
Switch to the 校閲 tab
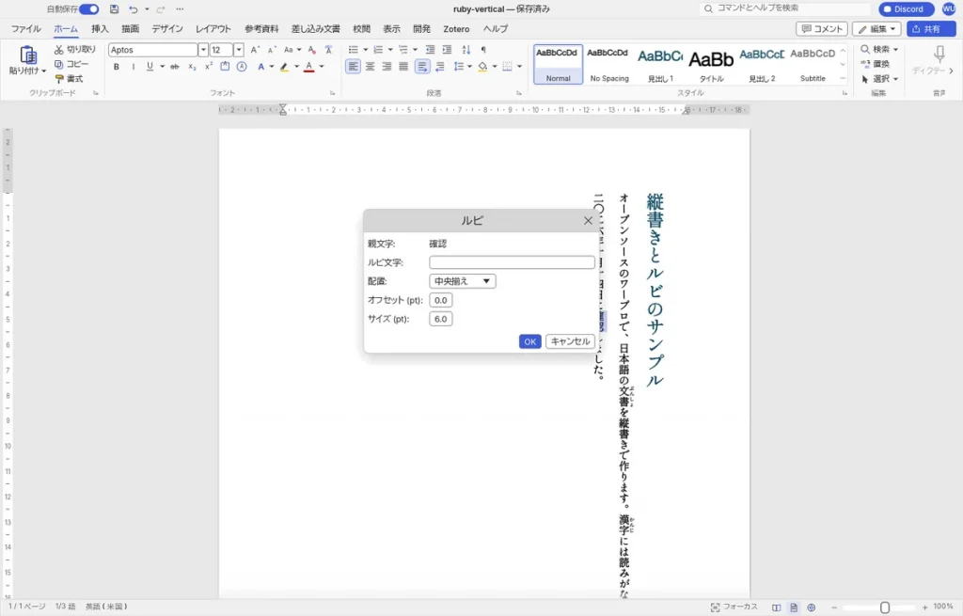(x=361, y=29)
